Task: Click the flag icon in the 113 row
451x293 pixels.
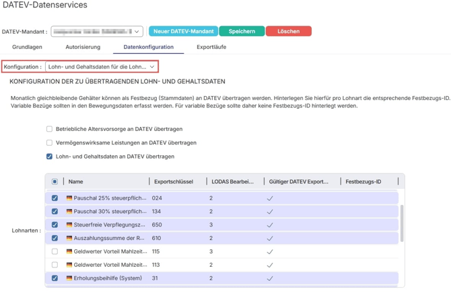Action: click(69, 265)
